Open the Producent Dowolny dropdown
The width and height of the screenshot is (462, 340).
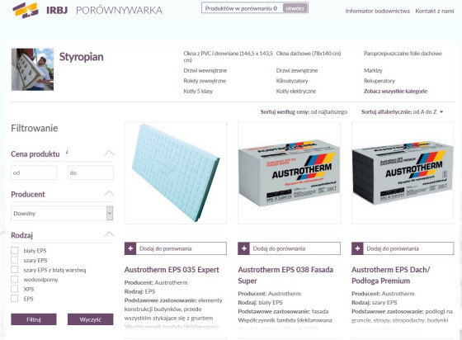pos(62,213)
